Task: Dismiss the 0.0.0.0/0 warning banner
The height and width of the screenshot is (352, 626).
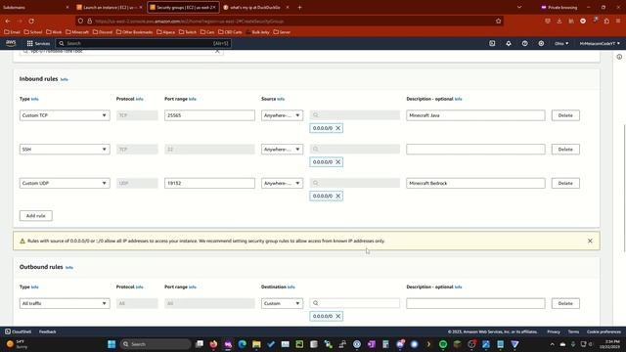Action: click(x=590, y=241)
